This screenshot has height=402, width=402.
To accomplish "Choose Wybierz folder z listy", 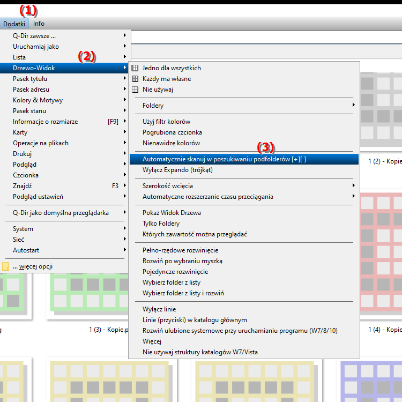I will tap(244, 282).
